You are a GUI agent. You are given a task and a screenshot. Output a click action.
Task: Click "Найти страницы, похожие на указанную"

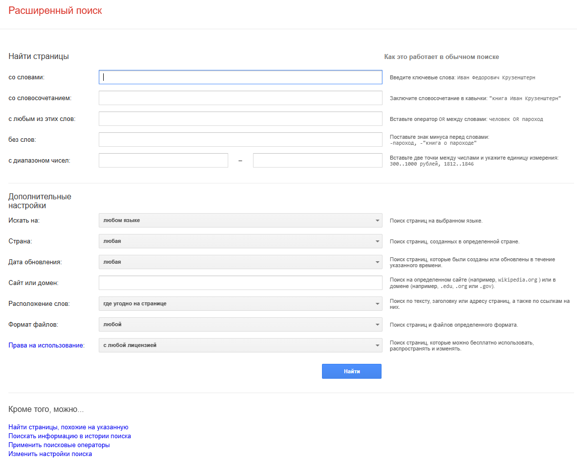click(68, 427)
